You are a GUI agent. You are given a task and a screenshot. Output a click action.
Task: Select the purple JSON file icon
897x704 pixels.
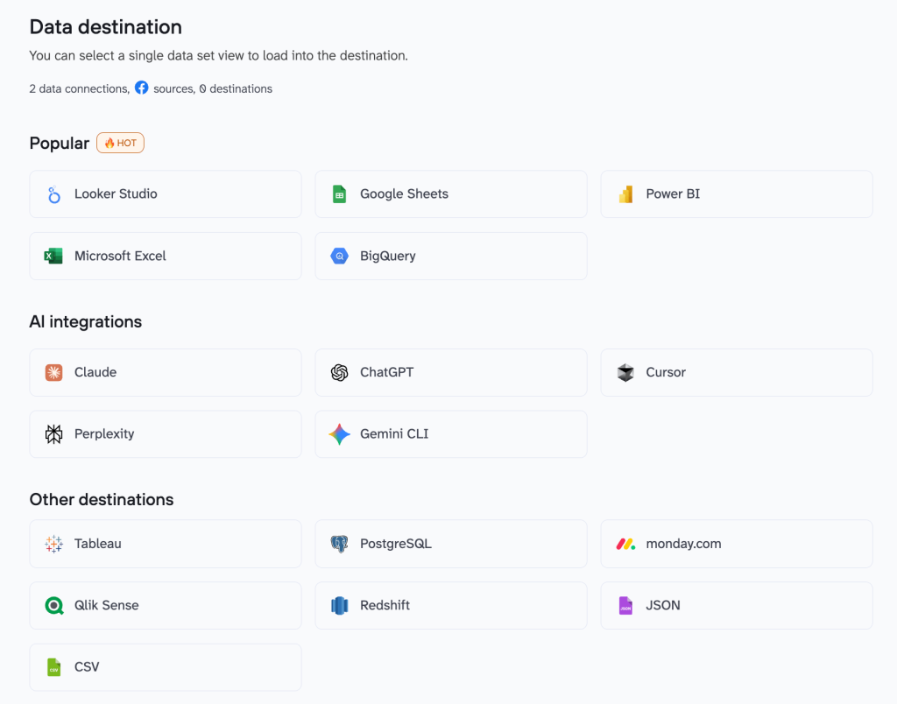(625, 605)
